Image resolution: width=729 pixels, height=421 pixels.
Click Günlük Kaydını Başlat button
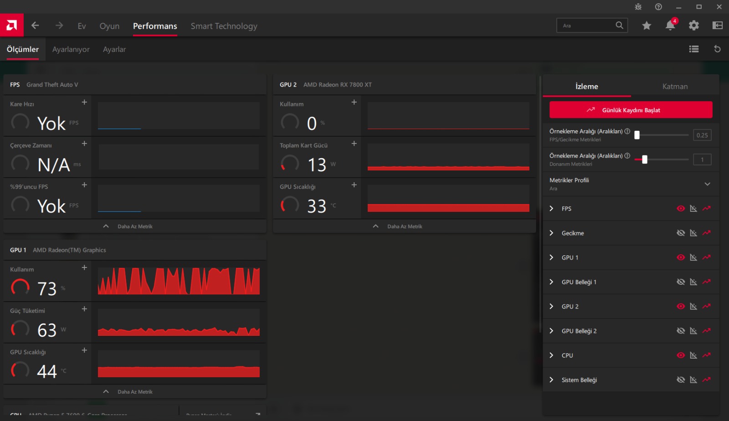click(631, 110)
